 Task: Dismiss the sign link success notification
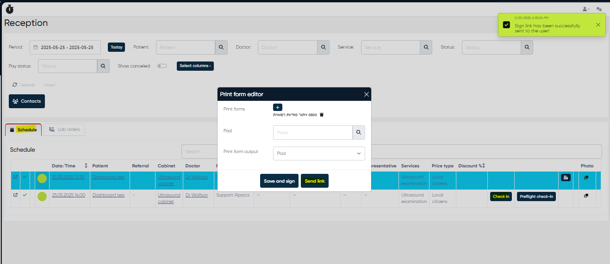(x=598, y=25)
